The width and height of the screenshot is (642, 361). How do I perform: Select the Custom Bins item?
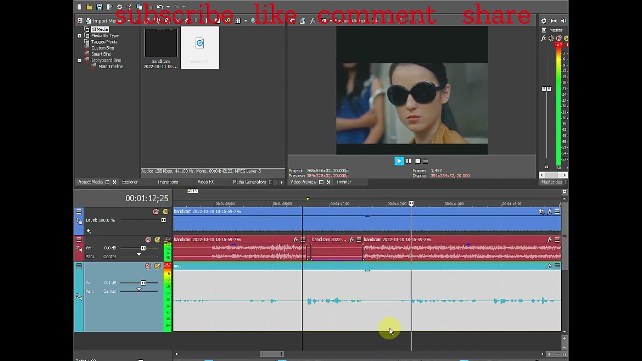click(102, 48)
